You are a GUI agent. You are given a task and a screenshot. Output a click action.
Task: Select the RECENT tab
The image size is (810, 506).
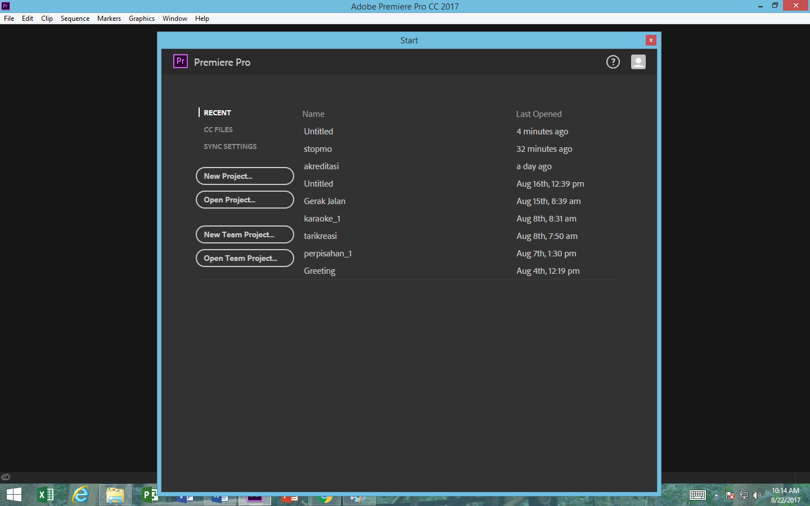coord(217,112)
